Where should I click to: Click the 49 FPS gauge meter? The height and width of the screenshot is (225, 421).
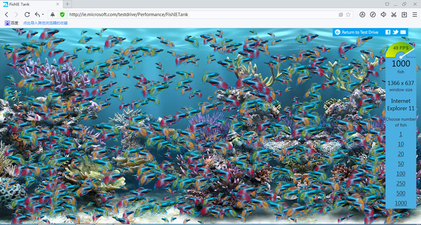400,50
